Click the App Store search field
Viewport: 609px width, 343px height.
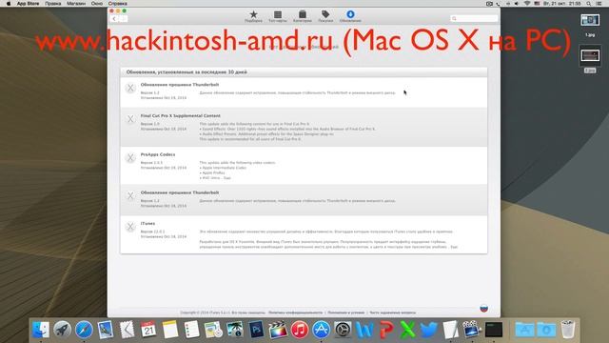(474, 18)
